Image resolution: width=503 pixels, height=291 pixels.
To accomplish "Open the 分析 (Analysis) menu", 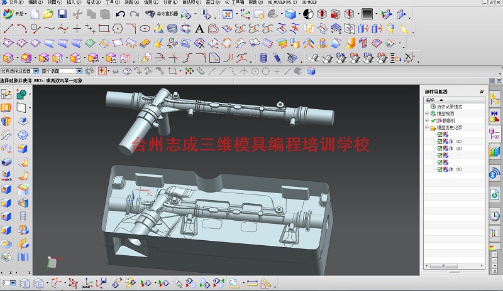I will [x=170, y=2].
